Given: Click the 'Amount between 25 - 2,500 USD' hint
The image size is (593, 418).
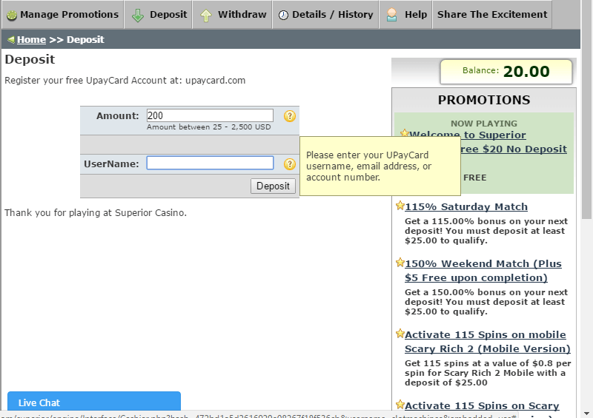Looking at the screenshot, I should (209, 127).
